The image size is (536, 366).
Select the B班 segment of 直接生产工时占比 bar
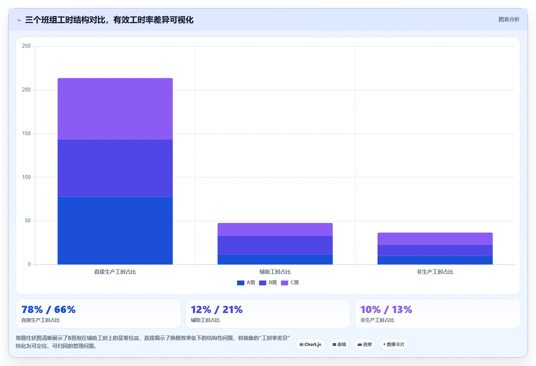[115, 168]
